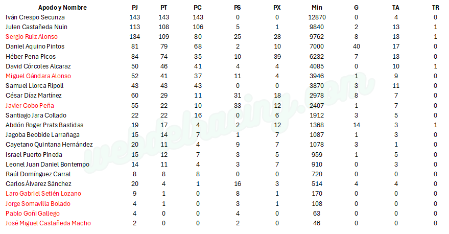Click name Abdón Roger Prats Bastidas
Image resolution: width=449 pixels, height=234 pixels.
pyautogui.click(x=44, y=125)
